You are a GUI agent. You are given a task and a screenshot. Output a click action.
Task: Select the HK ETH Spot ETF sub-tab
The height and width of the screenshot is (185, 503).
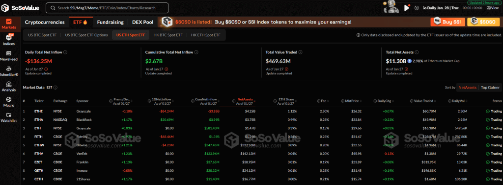pyautogui.click(x=206, y=35)
